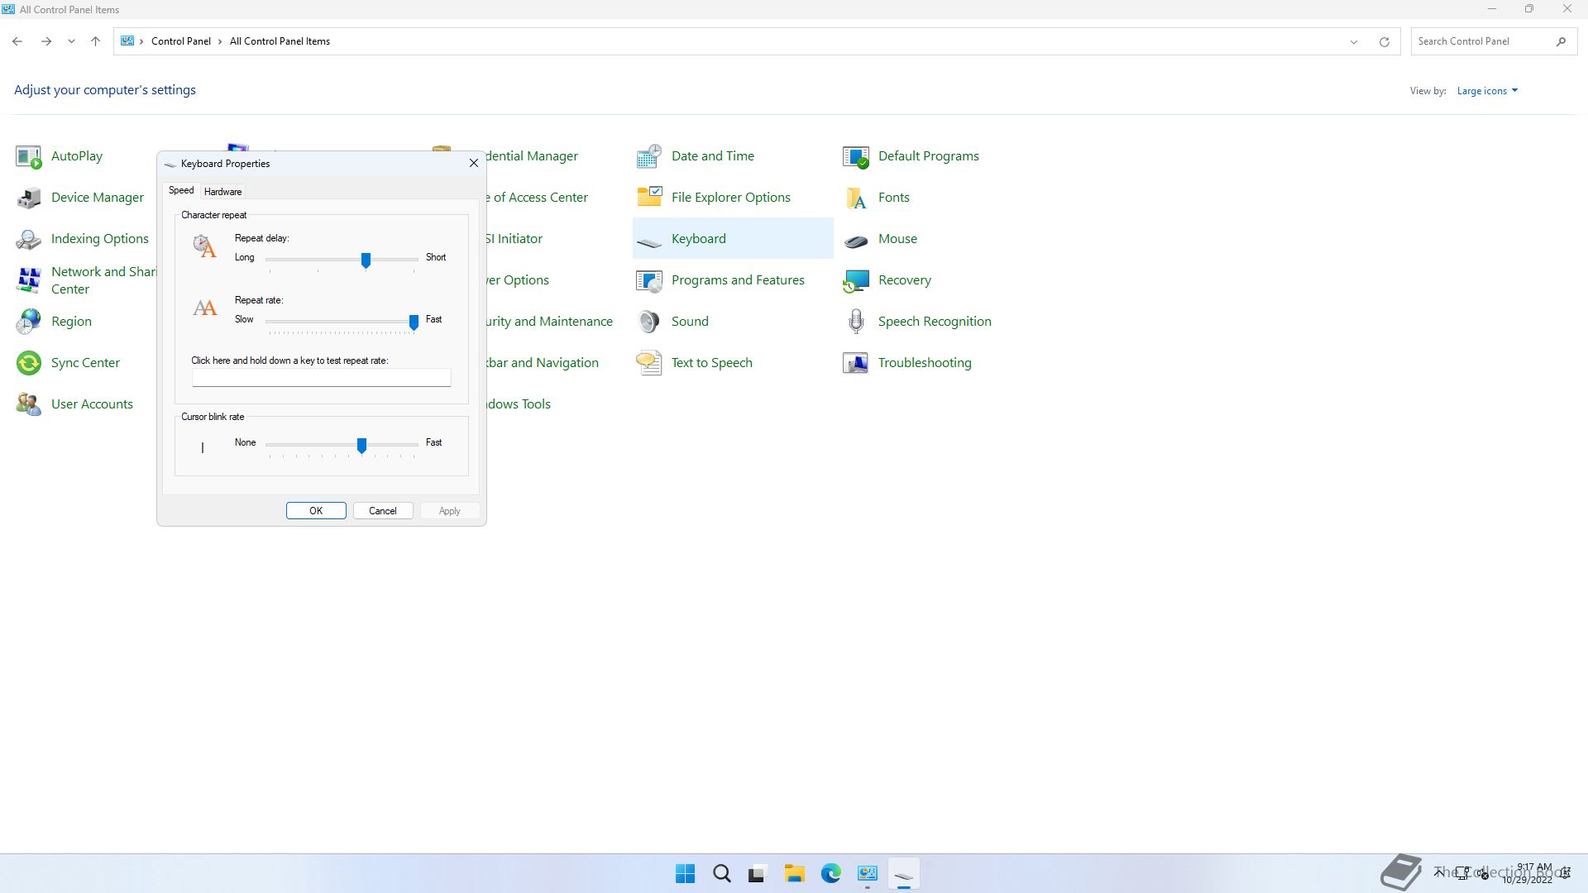The height and width of the screenshot is (893, 1588).
Task: Expand the View by Large icons dropdown
Action: coord(1487,91)
